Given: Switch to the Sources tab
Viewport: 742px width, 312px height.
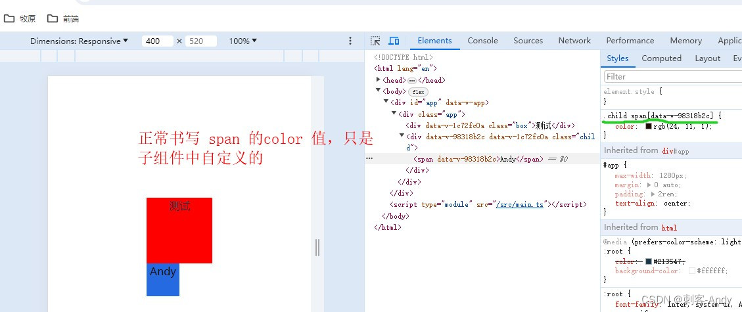Looking at the screenshot, I should 528,41.
